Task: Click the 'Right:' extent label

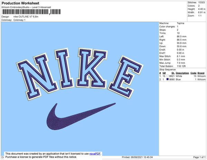Action: pyautogui.click(x=162, y=40)
